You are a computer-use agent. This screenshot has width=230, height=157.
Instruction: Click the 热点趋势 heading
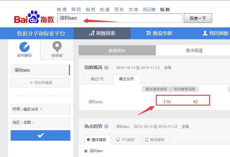click(93, 126)
